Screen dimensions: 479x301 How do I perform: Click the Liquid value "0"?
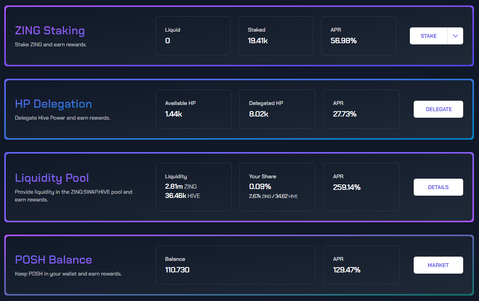pyautogui.click(x=168, y=41)
